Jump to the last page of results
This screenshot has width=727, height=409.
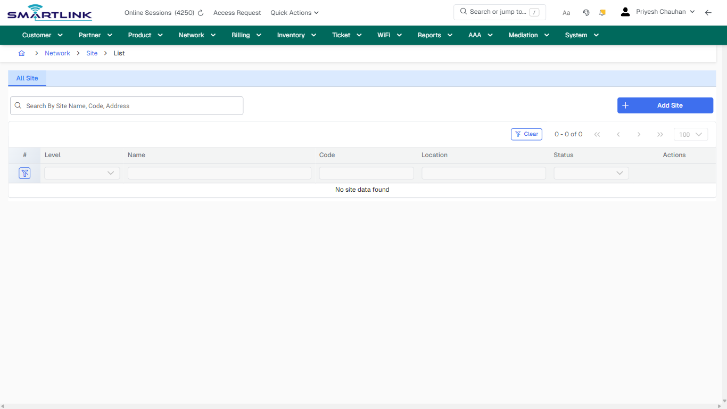pyautogui.click(x=660, y=134)
